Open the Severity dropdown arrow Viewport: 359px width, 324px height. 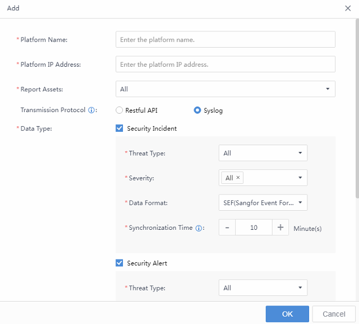(300, 178)
